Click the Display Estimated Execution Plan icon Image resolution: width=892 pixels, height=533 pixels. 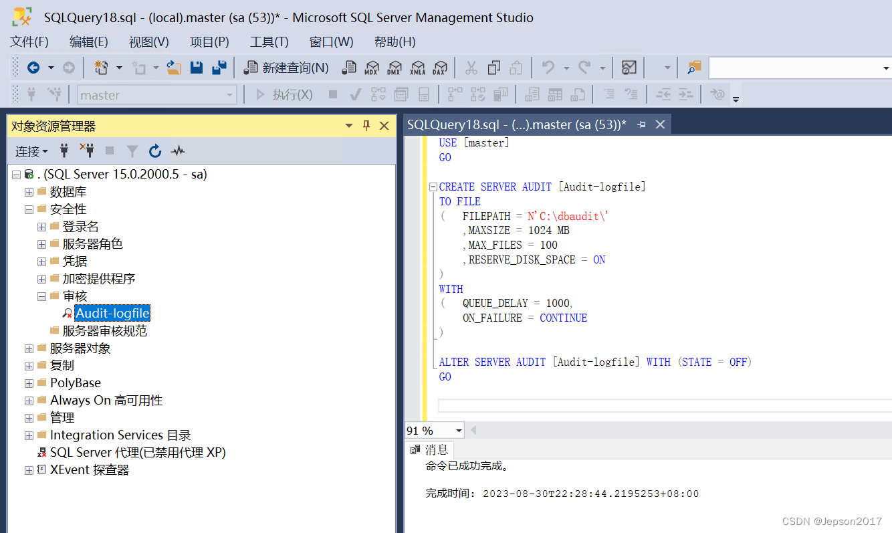[378, 94]
